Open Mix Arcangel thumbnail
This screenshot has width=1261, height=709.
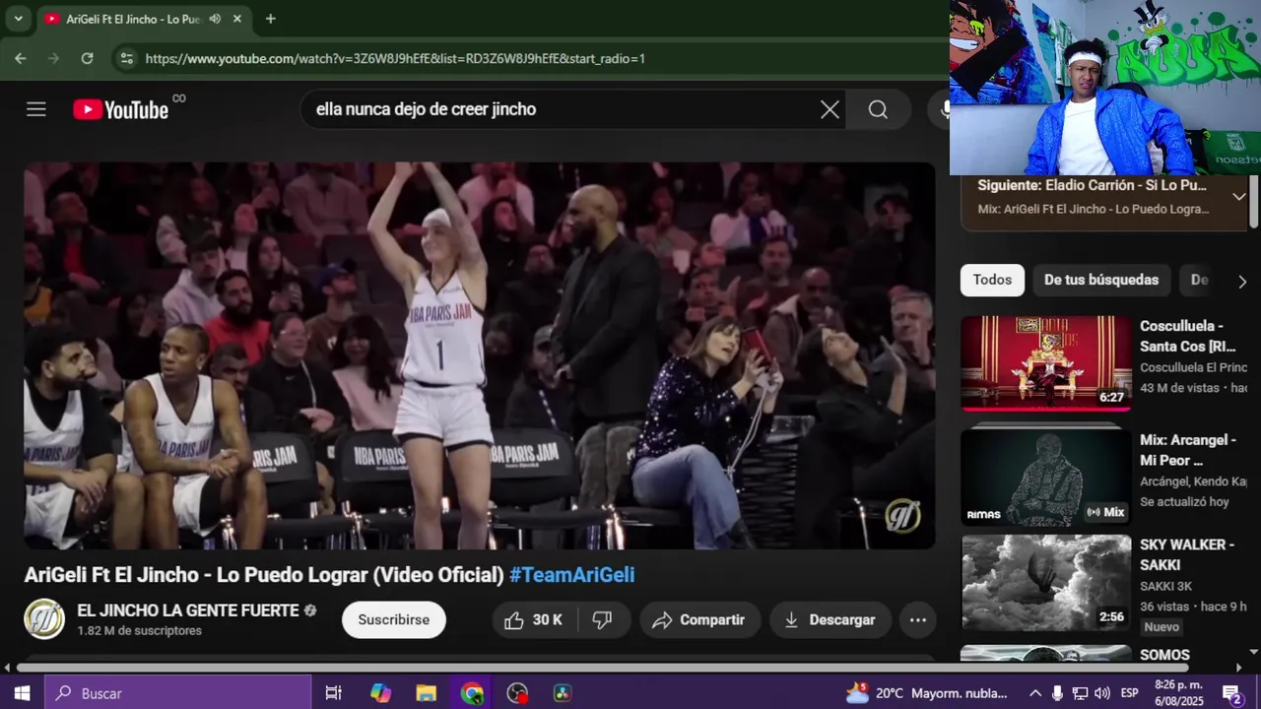[1046, 476]
